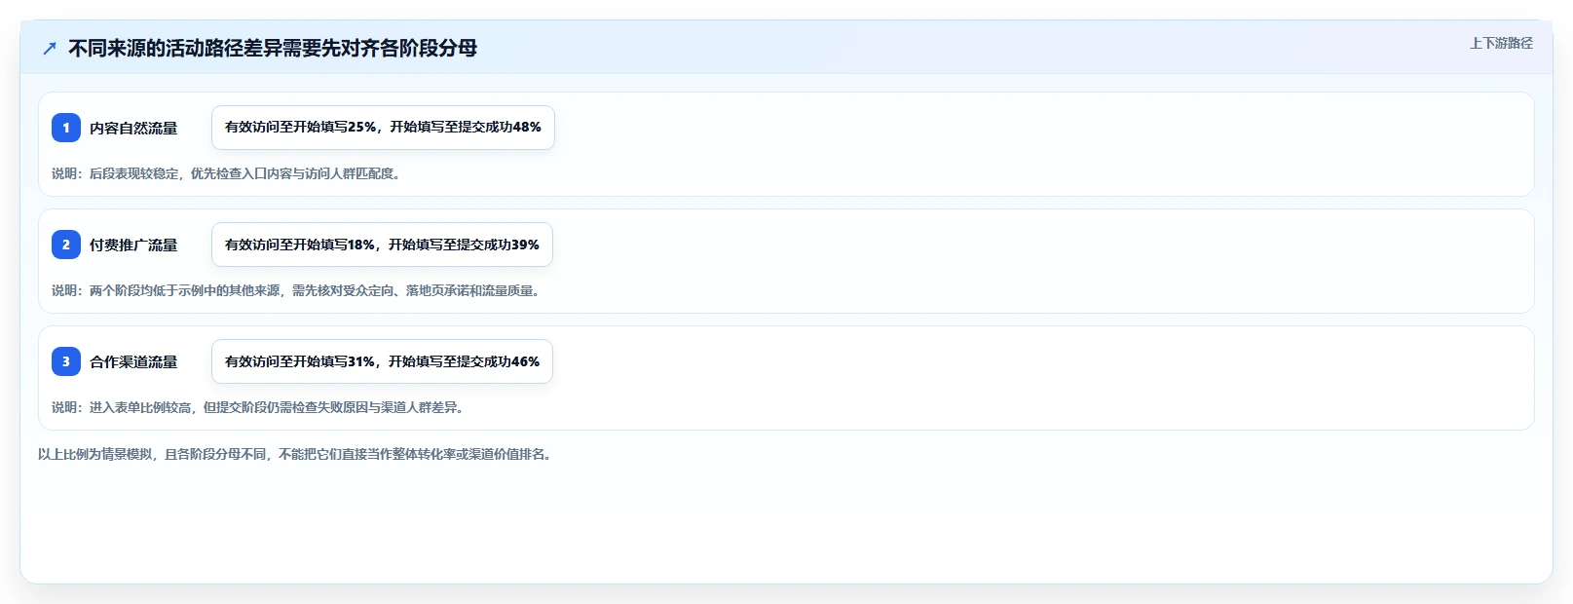Select the 付费推广流量 title

click(133, 245)
